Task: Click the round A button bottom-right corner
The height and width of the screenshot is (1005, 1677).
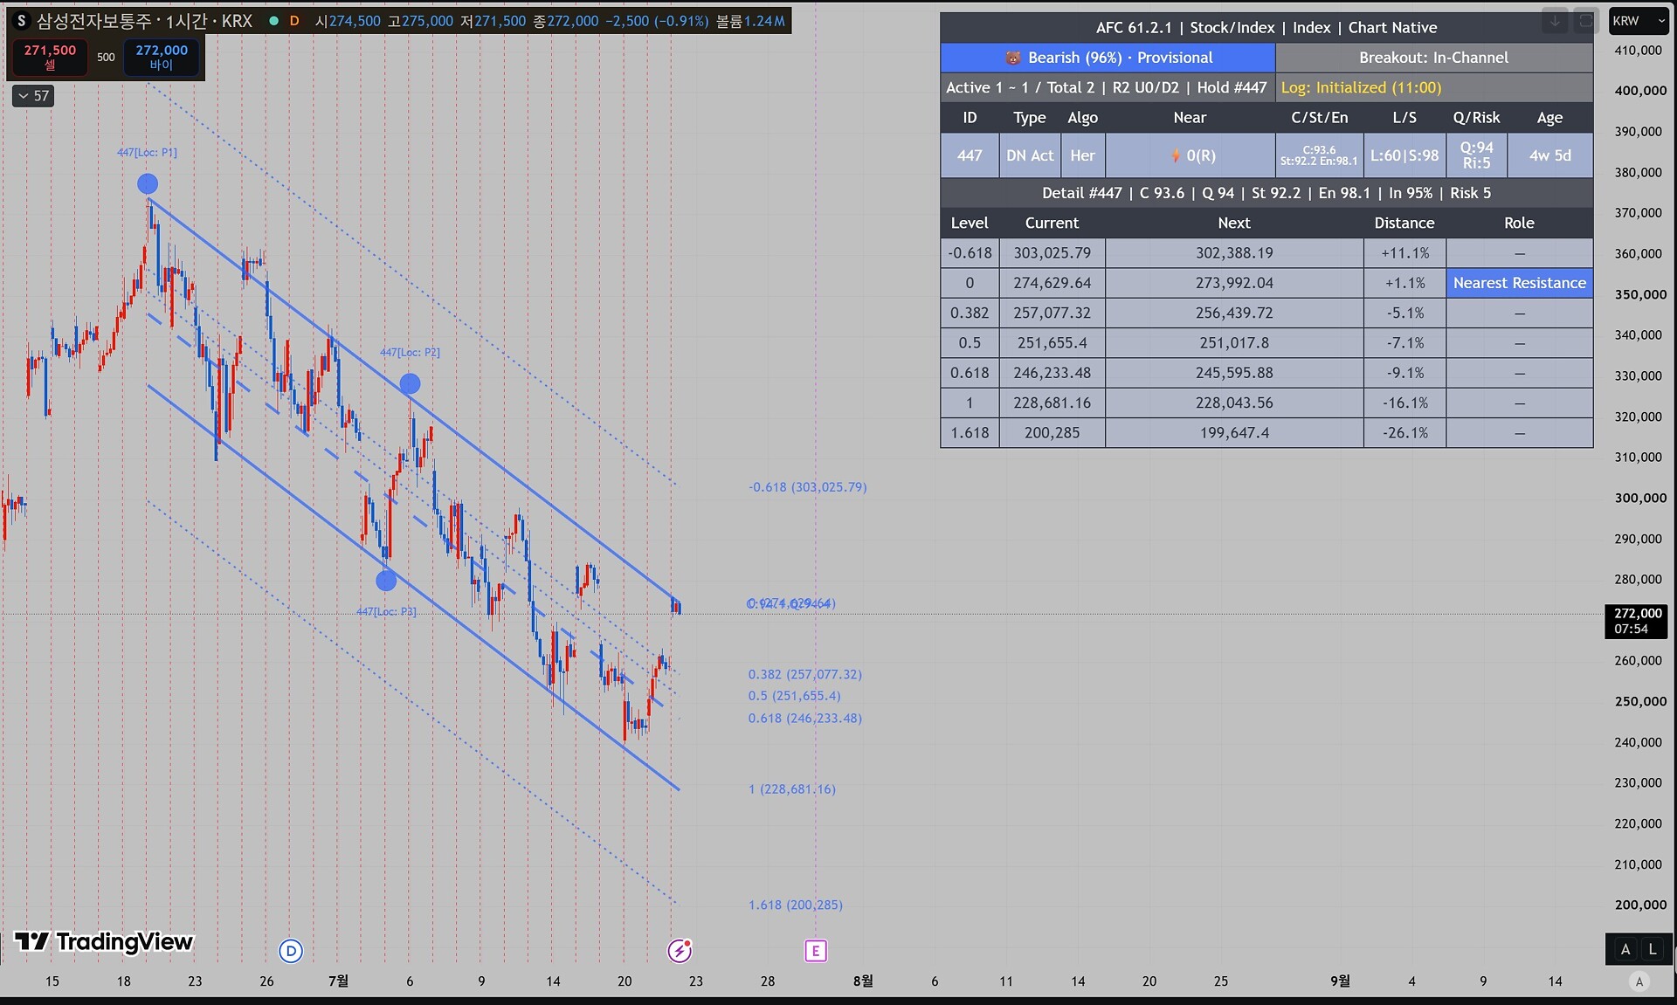Action: pos(1639,981)
